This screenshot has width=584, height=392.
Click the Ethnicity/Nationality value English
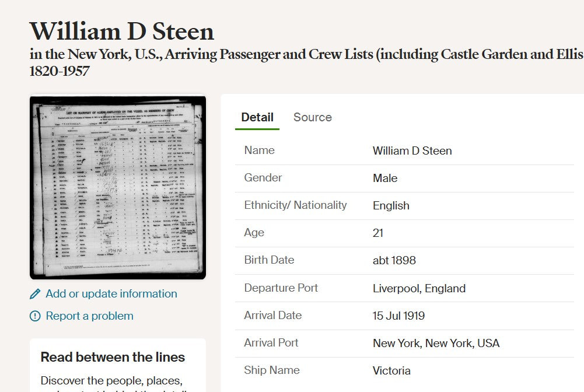tap(391, 206)
